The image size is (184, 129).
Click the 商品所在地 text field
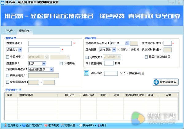44,76
